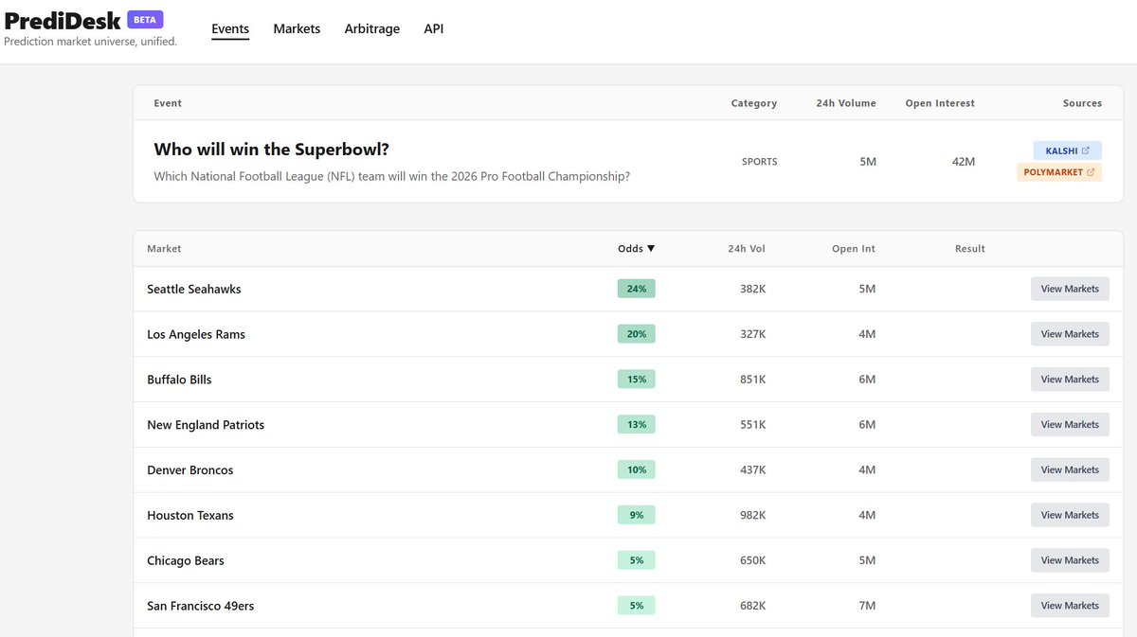The image size is (1137, 637).
Task: Click the 15% odds badge
Action: pyautogui.click(x=637, y=380)
